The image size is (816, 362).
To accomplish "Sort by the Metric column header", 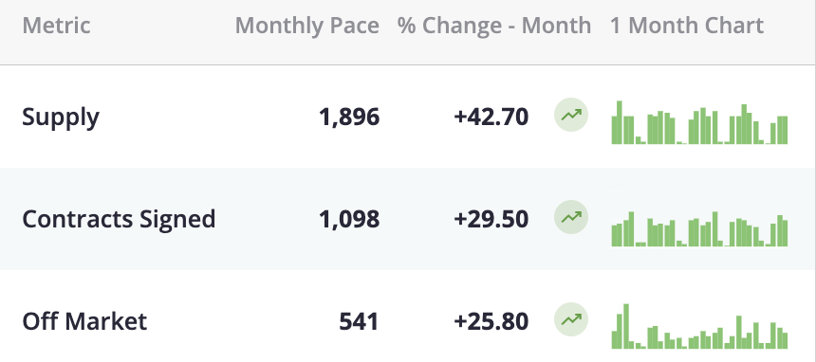I will tap(56, 26).
